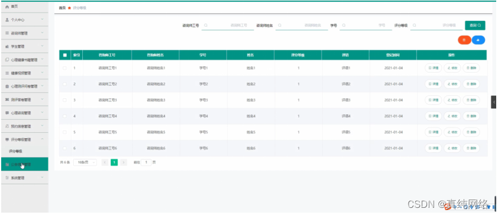Click 详情 for row 2

click(433, 84)
